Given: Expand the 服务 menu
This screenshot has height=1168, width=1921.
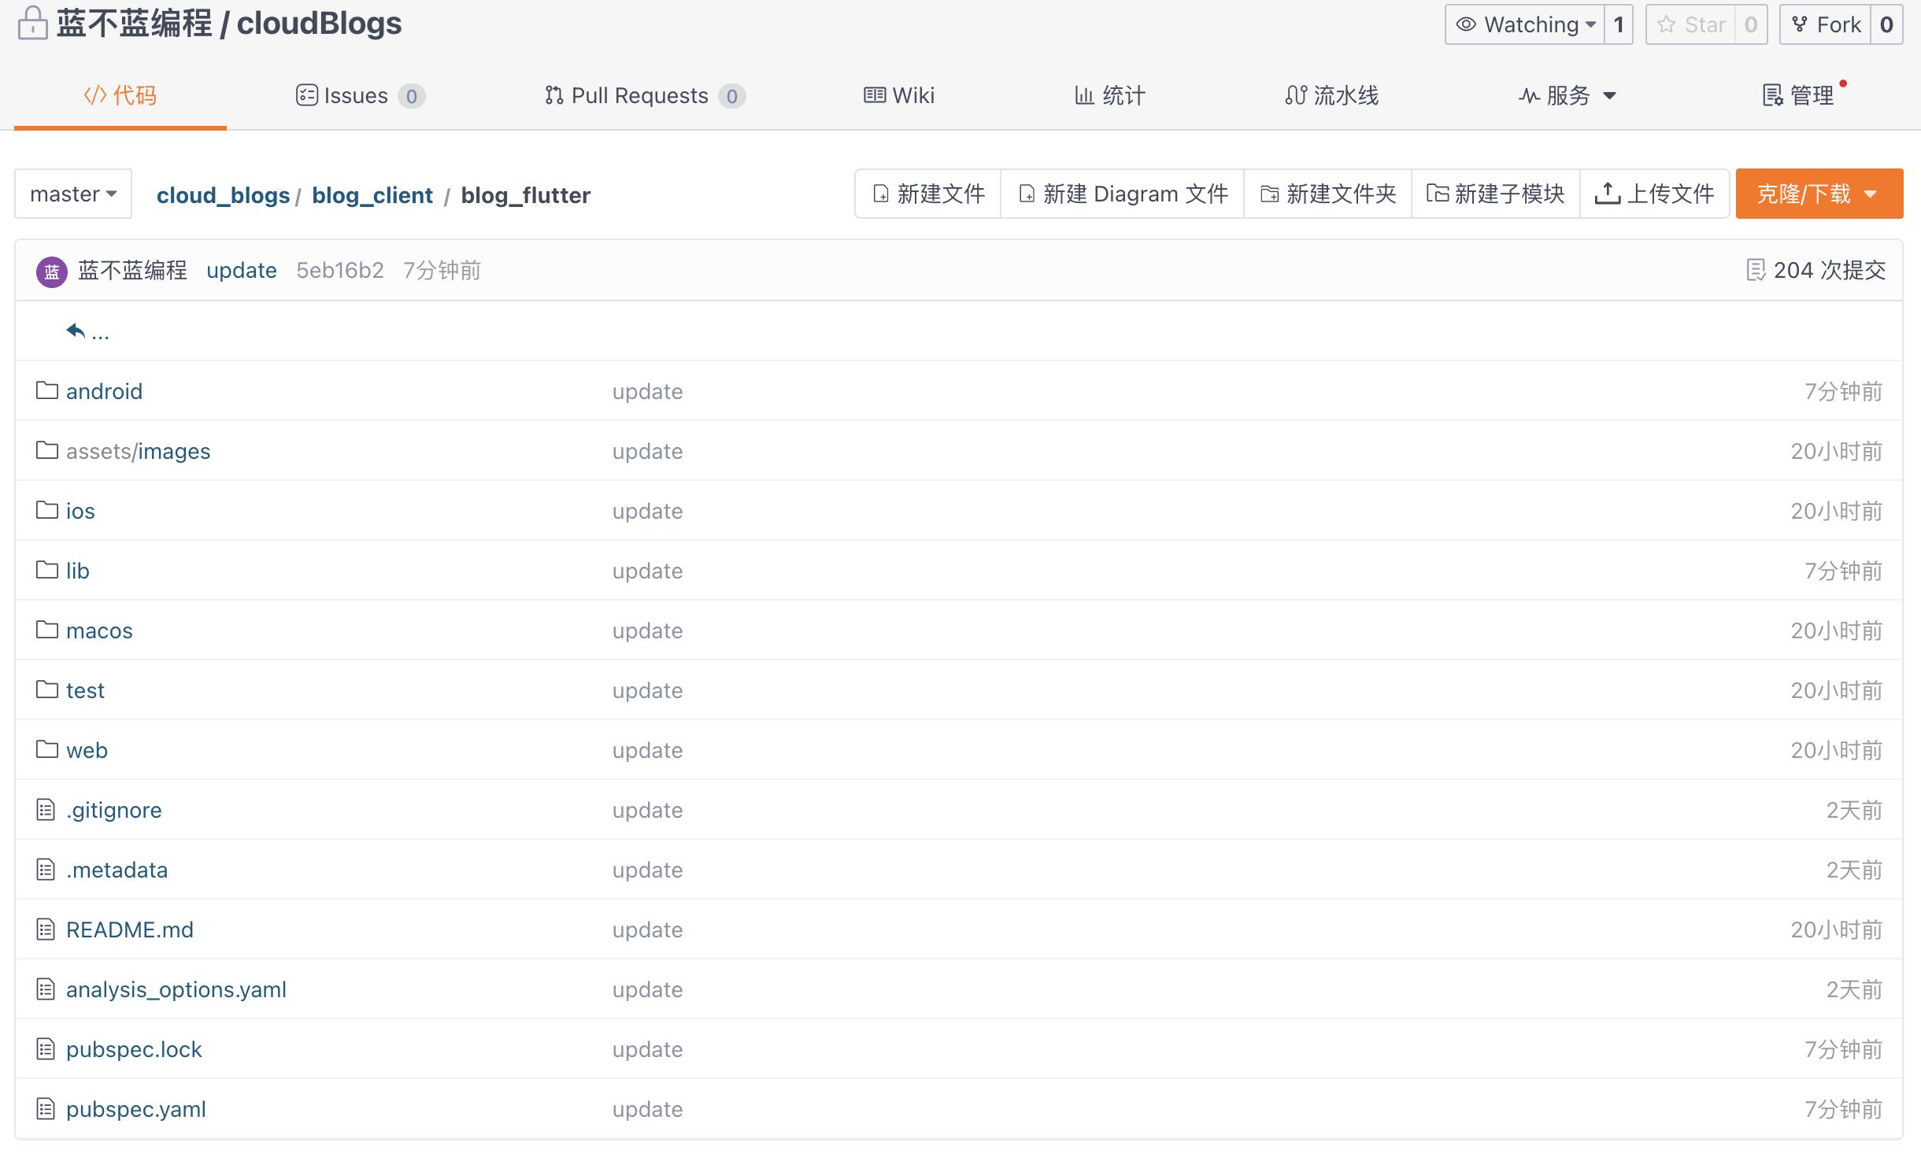Looking at the screenshot, I should (x=1567, y=96).
